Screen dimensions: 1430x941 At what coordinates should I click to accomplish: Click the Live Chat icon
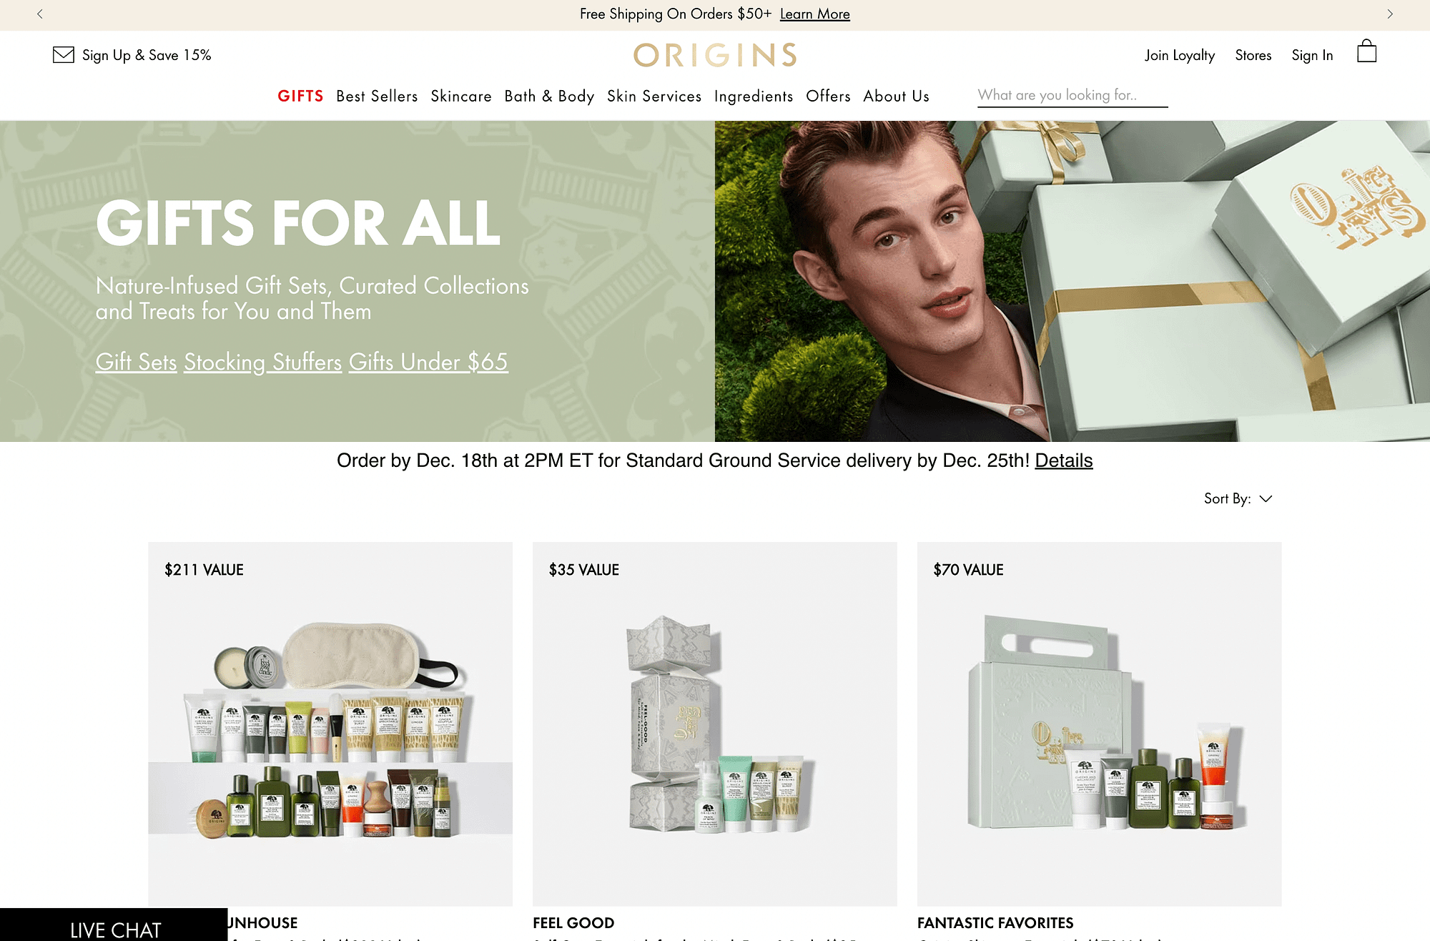pyautogui.click(x=114, y=927)
